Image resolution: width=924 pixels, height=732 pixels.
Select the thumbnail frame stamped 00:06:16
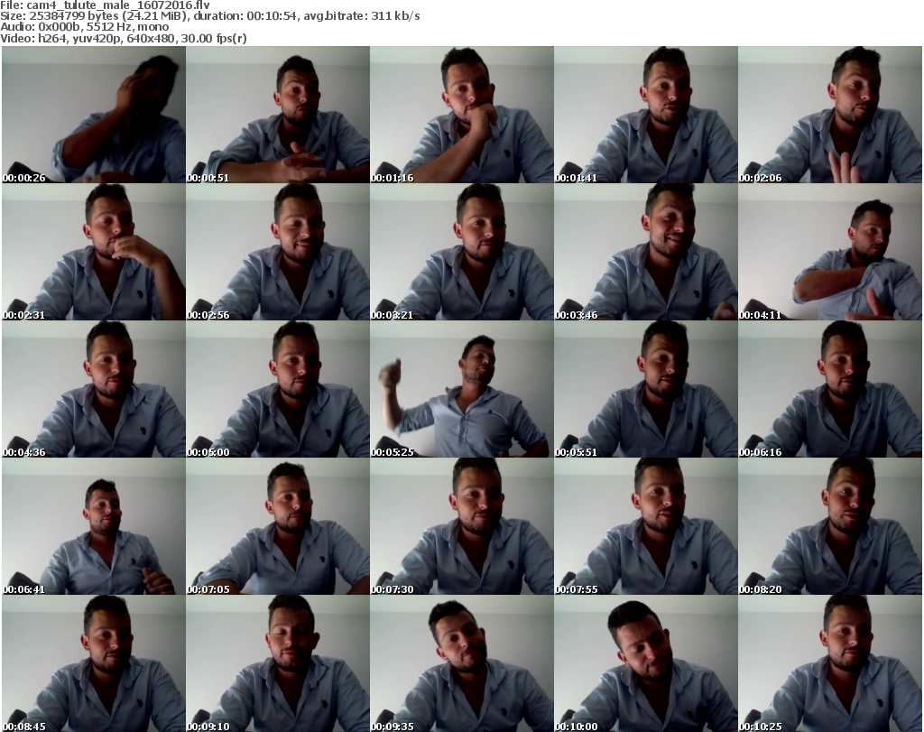point(830,389)
